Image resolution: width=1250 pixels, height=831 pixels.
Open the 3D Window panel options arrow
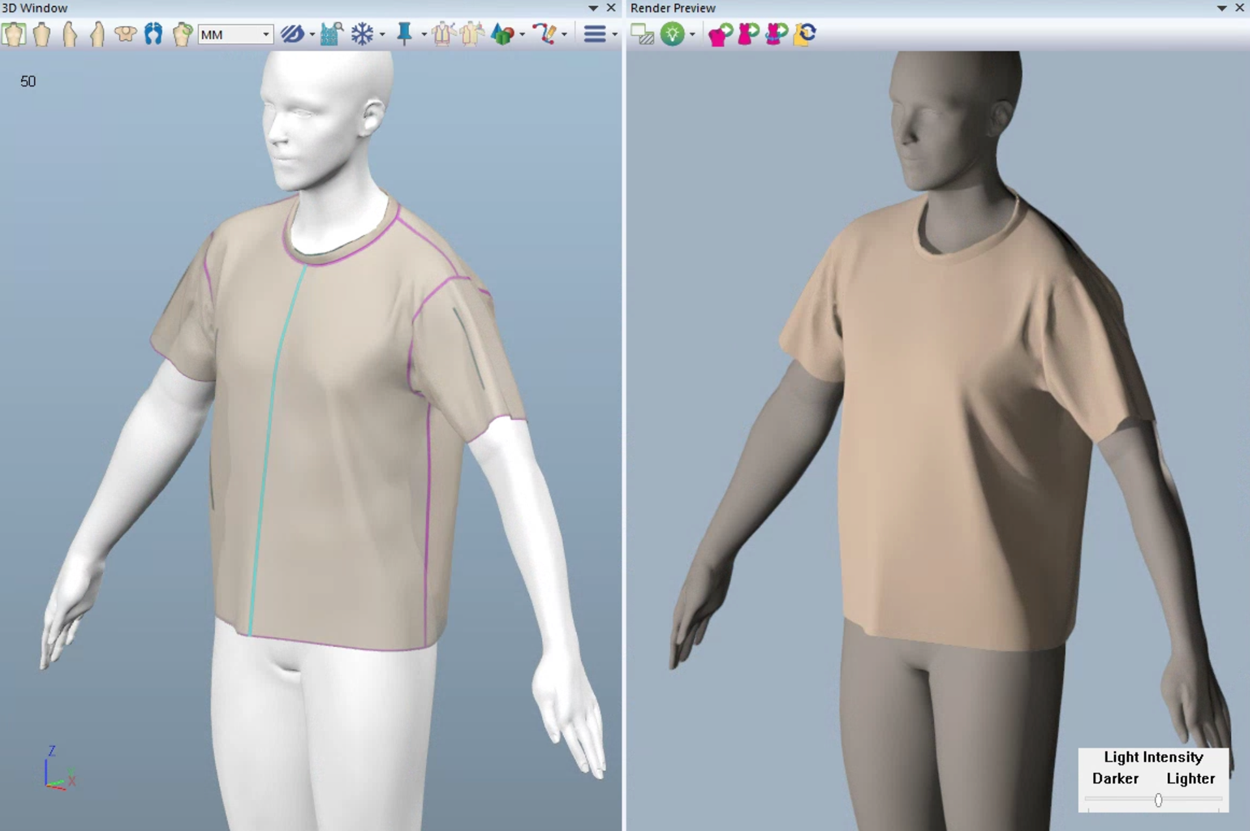[593, 8]
